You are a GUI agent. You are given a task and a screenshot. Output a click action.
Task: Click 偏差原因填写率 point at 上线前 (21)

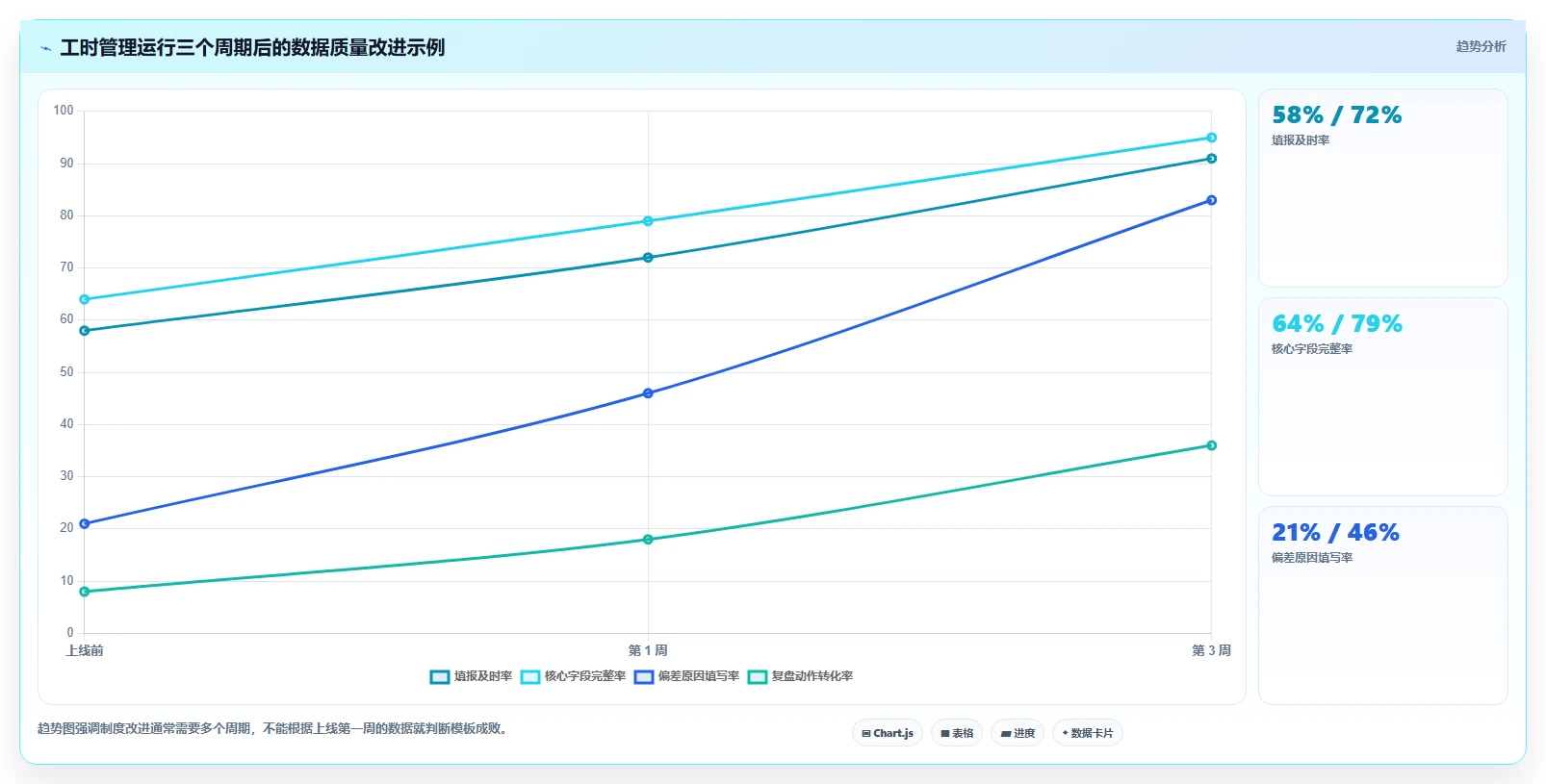point(85,524)
